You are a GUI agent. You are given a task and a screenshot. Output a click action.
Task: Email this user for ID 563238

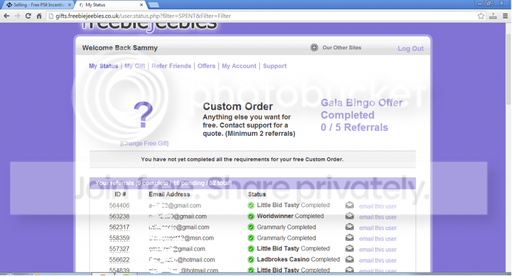378,217
